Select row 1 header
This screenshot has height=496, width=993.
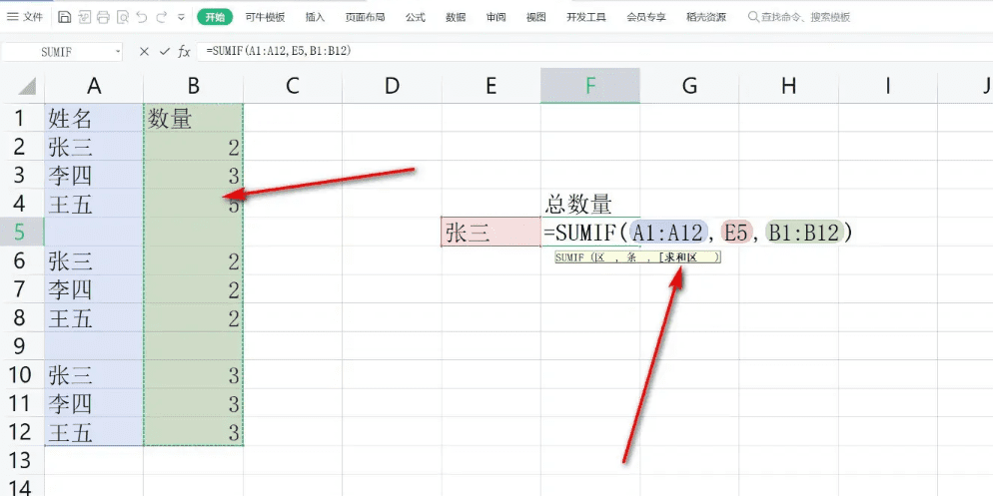(22, 118)
